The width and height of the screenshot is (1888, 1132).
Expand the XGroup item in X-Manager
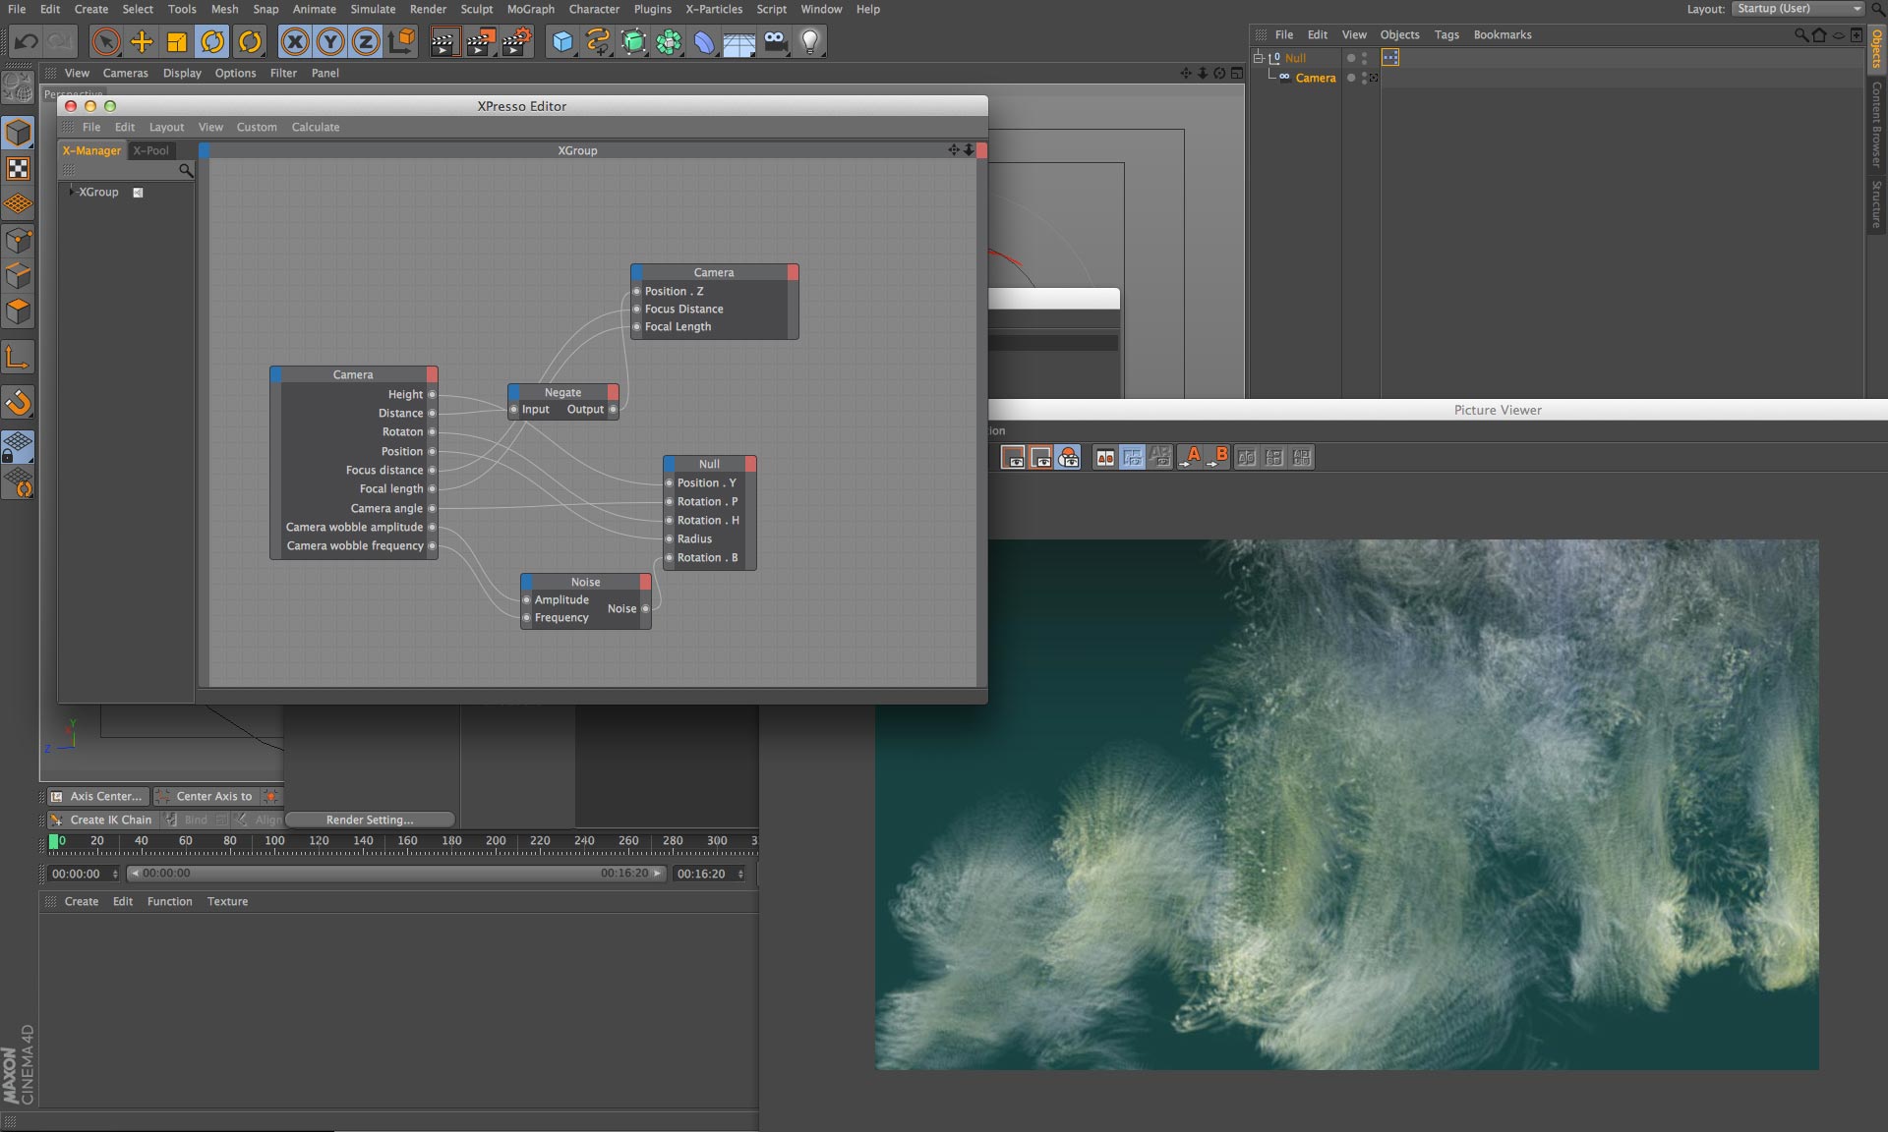(71, 192)
